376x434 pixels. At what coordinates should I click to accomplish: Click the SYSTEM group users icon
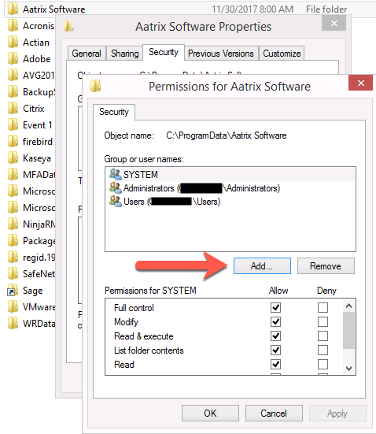116,174
